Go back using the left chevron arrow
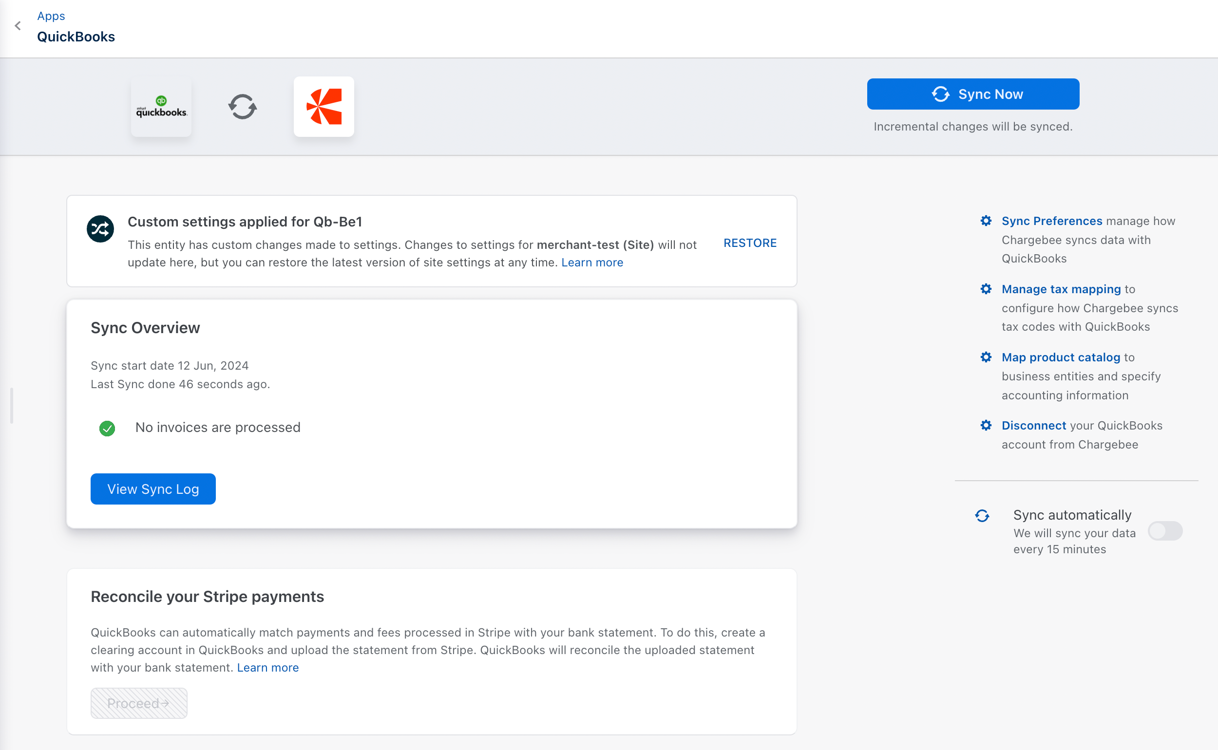 [18, 26]
